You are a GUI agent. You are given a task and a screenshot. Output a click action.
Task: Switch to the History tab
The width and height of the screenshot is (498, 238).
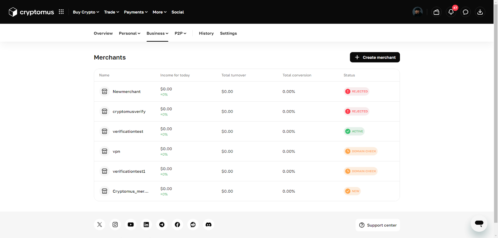tap(206, 33)
